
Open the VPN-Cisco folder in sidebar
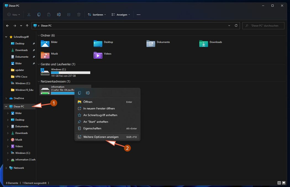point(21,77)
